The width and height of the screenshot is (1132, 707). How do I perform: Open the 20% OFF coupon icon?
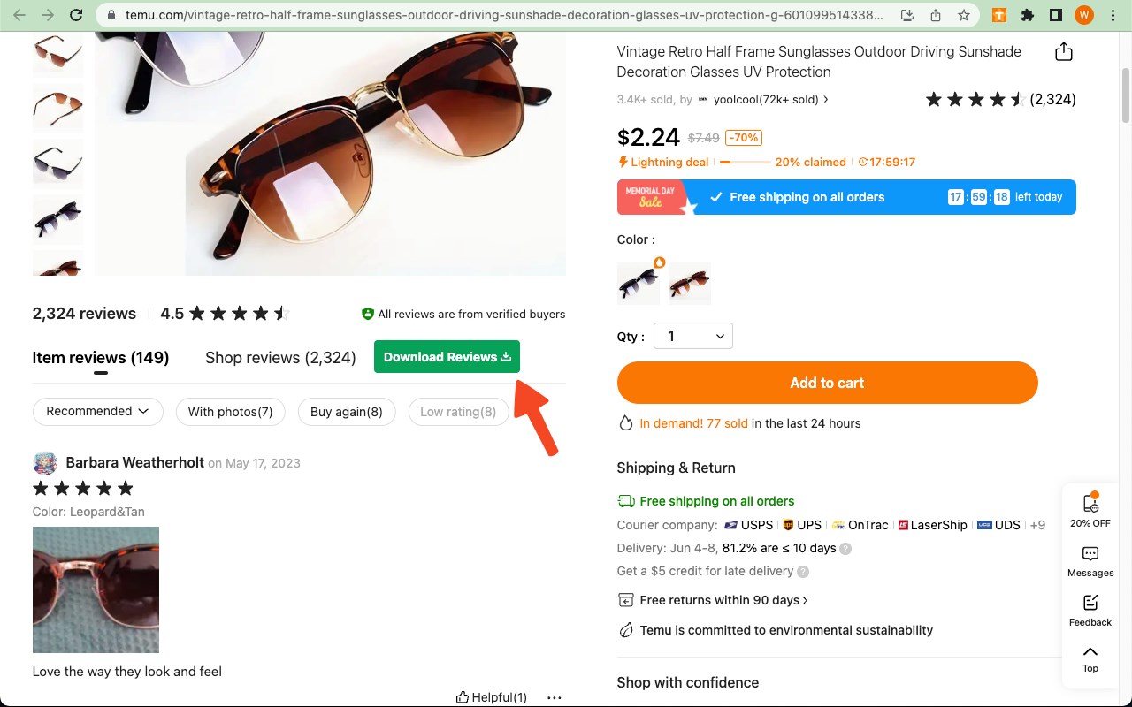click(1090, 510)
